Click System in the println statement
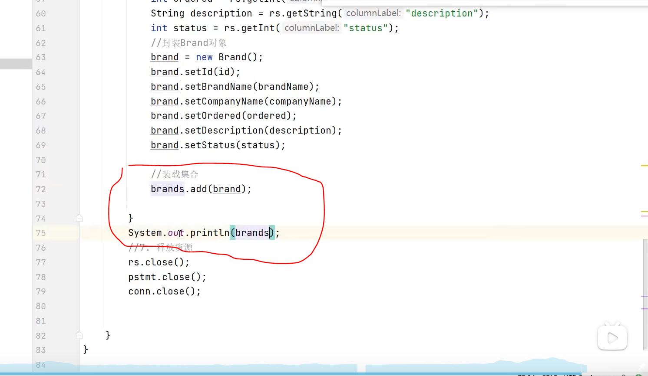Viewport: 648px width, 376px height. tap(145, 233)
